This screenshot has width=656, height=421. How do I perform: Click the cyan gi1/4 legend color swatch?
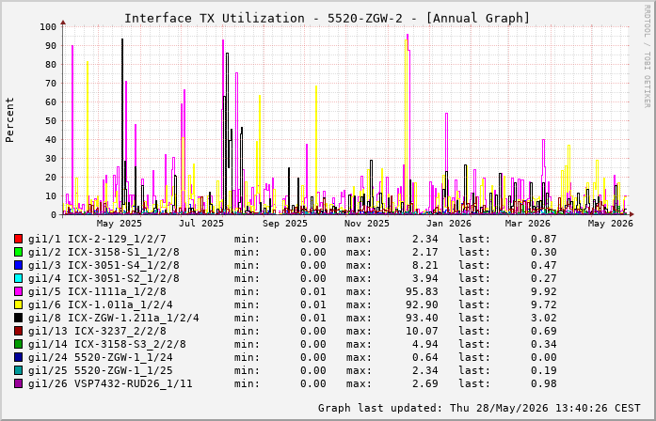tap(19, 278)
